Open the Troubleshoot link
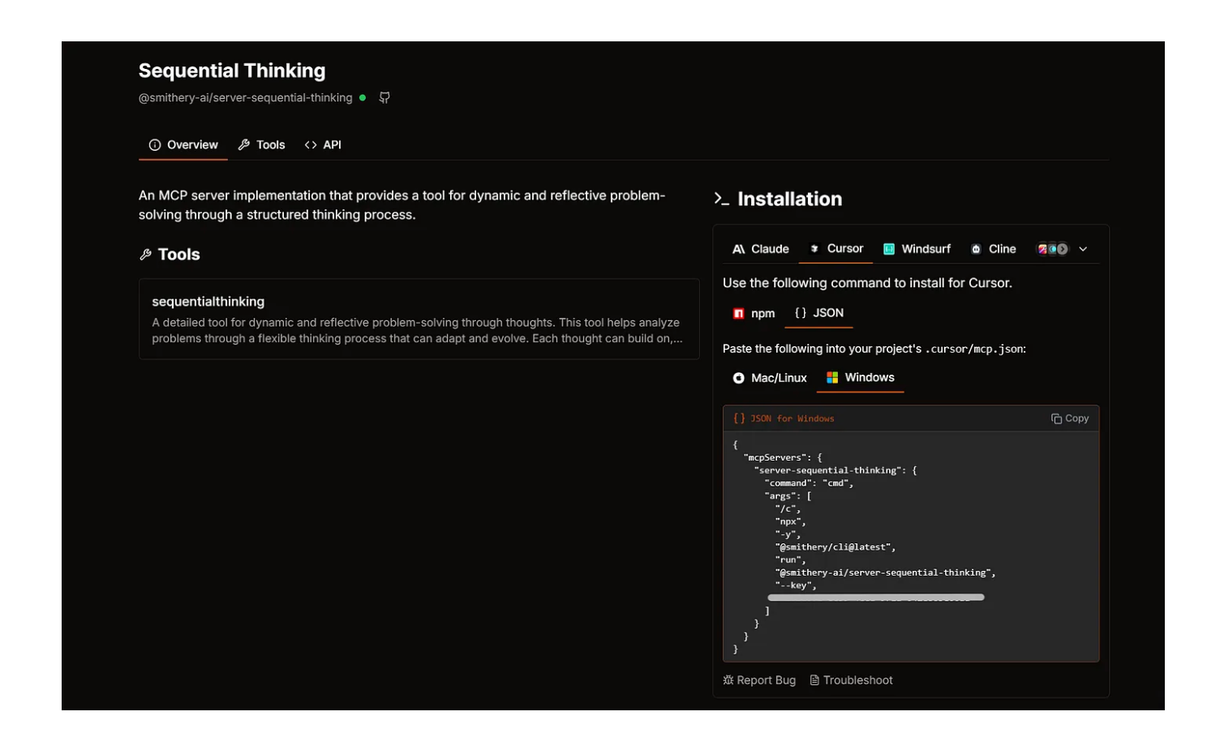 [851, 680]
